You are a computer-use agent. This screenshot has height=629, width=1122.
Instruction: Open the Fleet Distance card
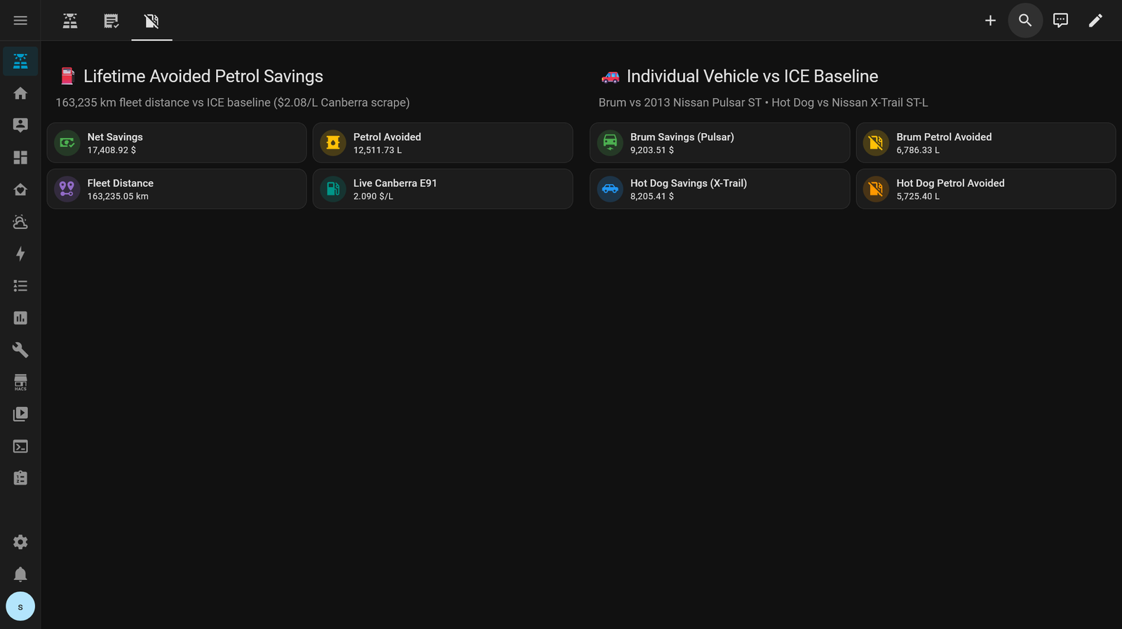click(x=177, y=189)
